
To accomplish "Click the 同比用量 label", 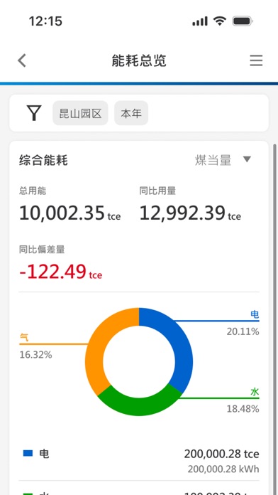I will [157, 191].
